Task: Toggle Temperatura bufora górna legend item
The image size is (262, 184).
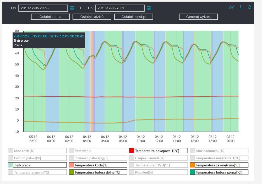Action: pyautogui.click(x=219, y=172)
